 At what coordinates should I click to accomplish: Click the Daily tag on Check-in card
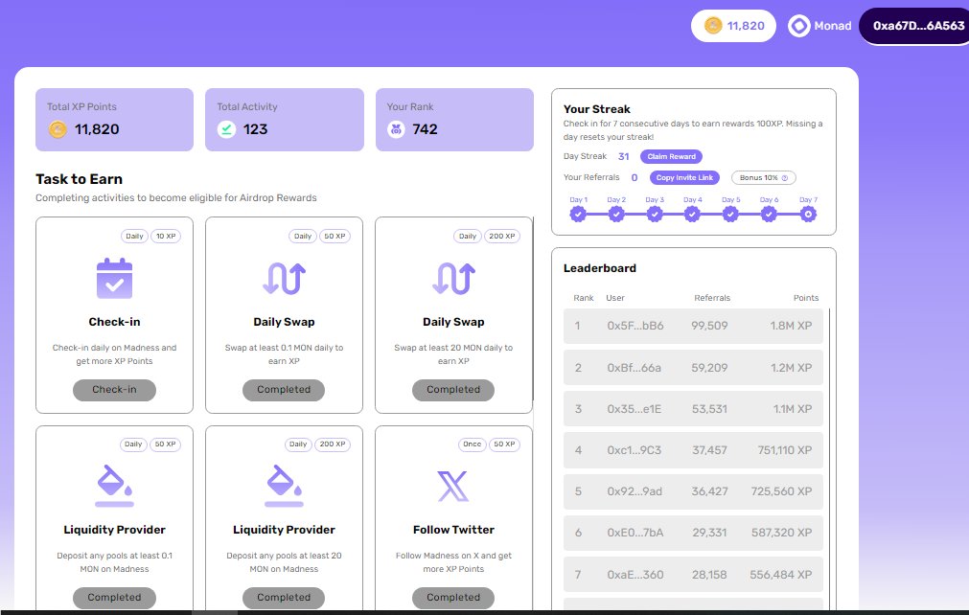pos(134,236)
